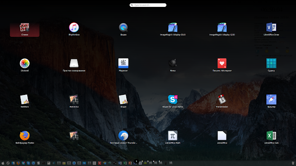
Task: Start the Mahjongg game
Action: [123, 63]
